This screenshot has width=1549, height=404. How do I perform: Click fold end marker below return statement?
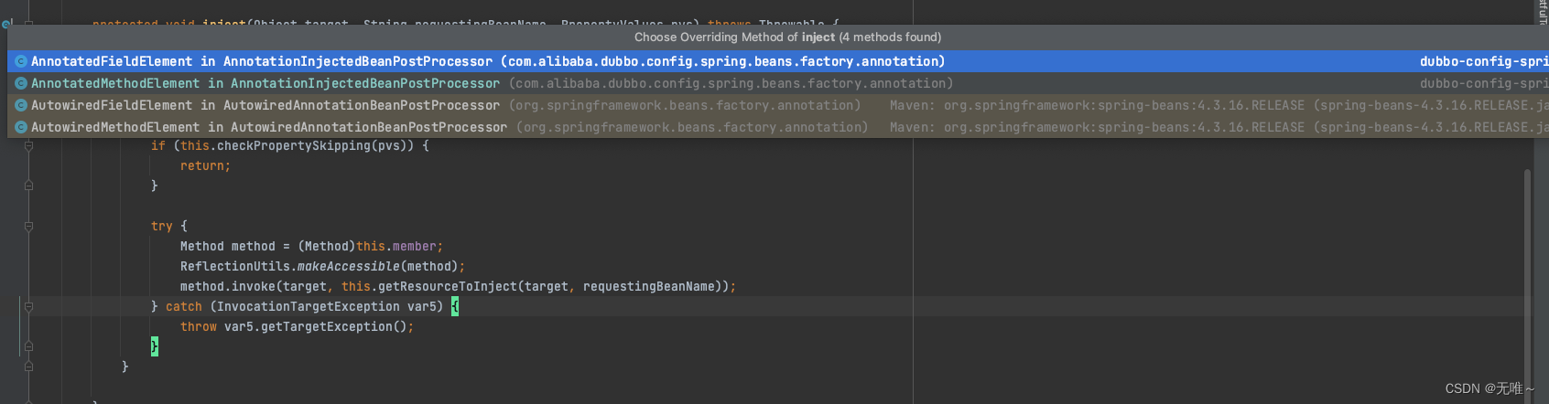tap(28, 186)
